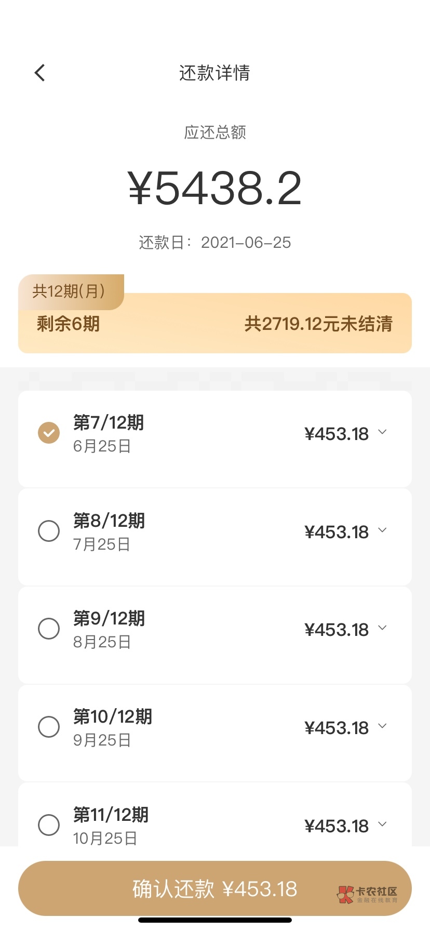Select the 第11/12期 radio circle
Image resolution: width=430 pixels, height=931 pixels.
coord(49,825)
